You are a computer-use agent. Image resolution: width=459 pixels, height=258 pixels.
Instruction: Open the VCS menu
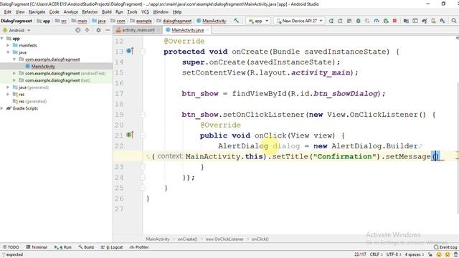tap(145, 12)
